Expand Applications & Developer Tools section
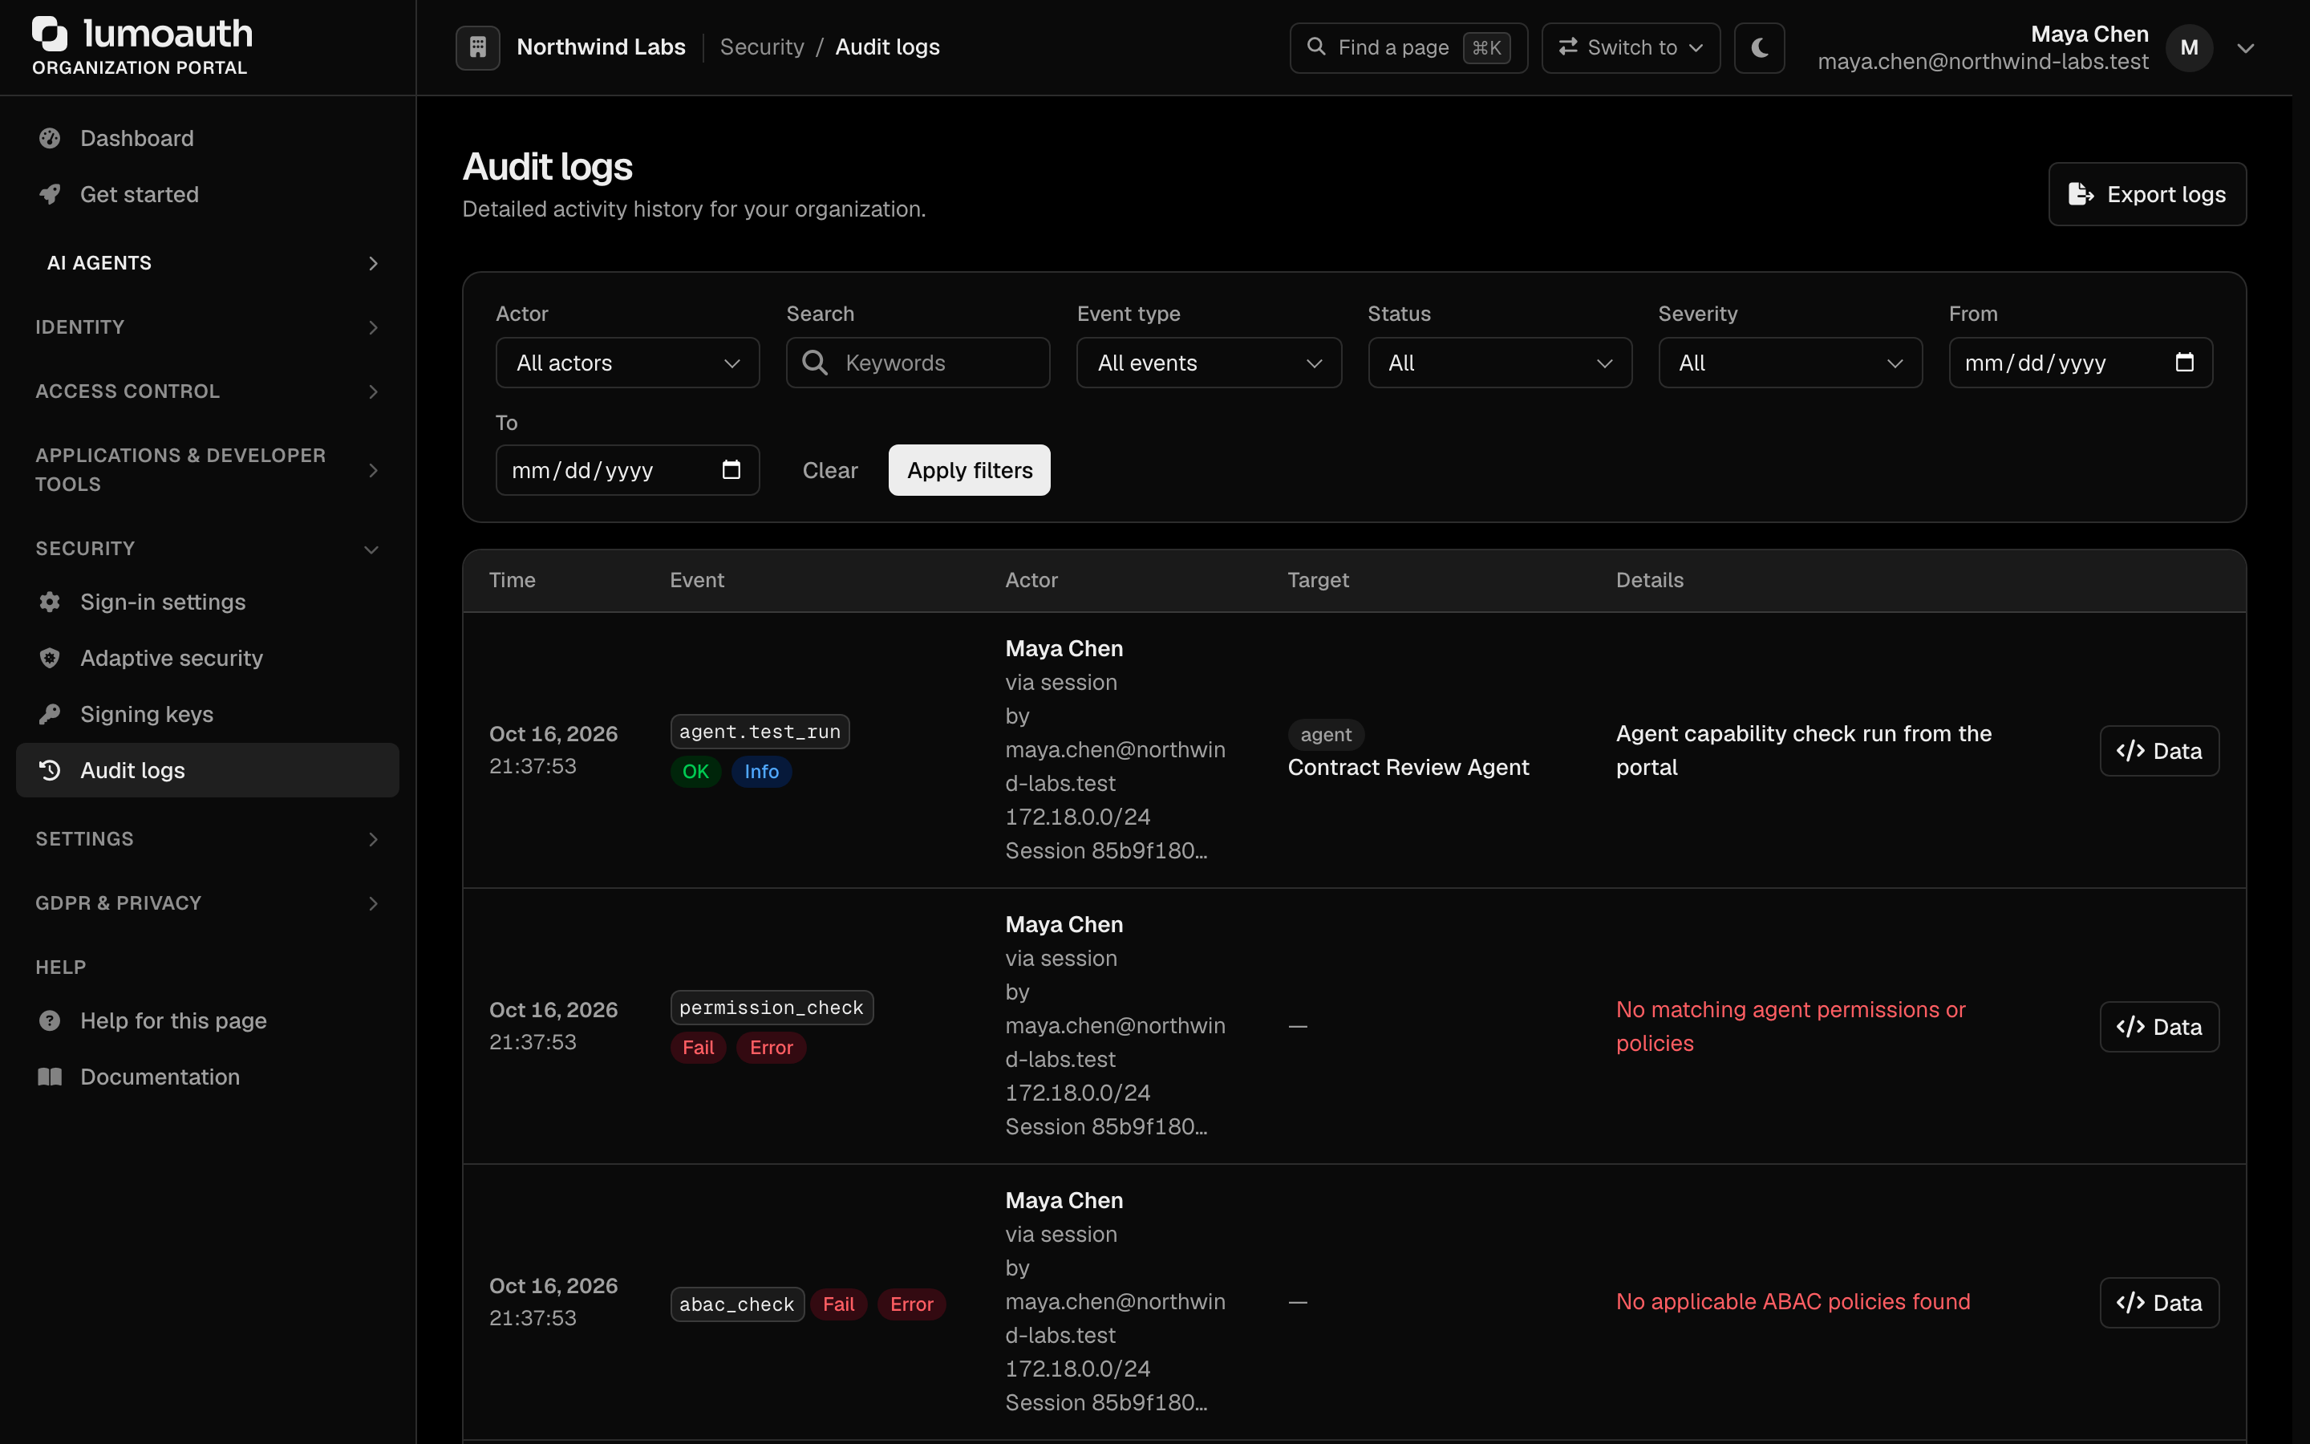The image size is (2310, 1444). click(207, 470)
